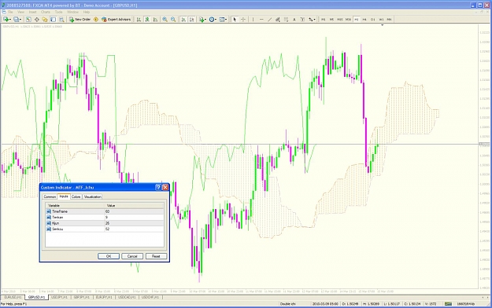Click the Zoom Out magnifier icon

(x=173, y=20)
